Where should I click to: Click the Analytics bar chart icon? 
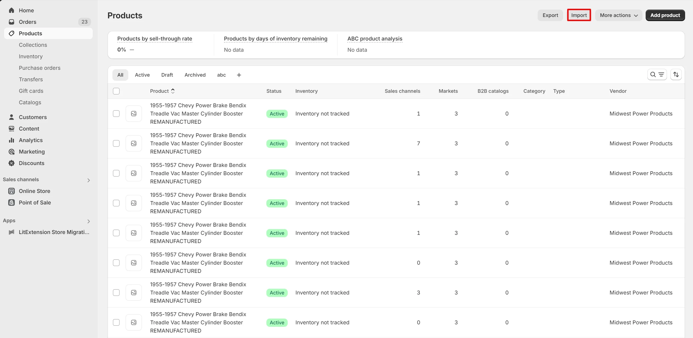(11, 140)
